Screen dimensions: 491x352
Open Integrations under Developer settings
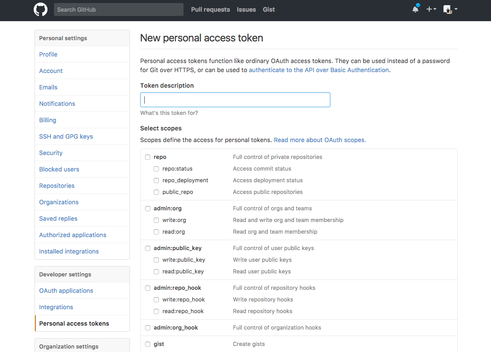(x=82, y=307)
